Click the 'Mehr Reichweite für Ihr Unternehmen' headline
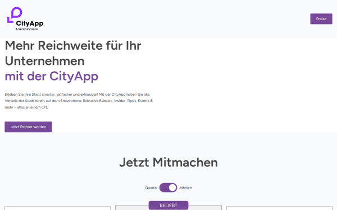Image resolution: width=337 pixels, height=210 pixels. click(73, 53)
